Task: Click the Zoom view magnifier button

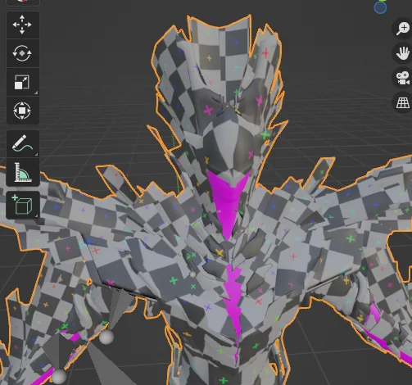Action: [403, 29]
